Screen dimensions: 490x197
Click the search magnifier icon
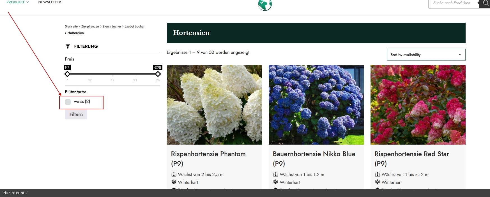(486, 3)
